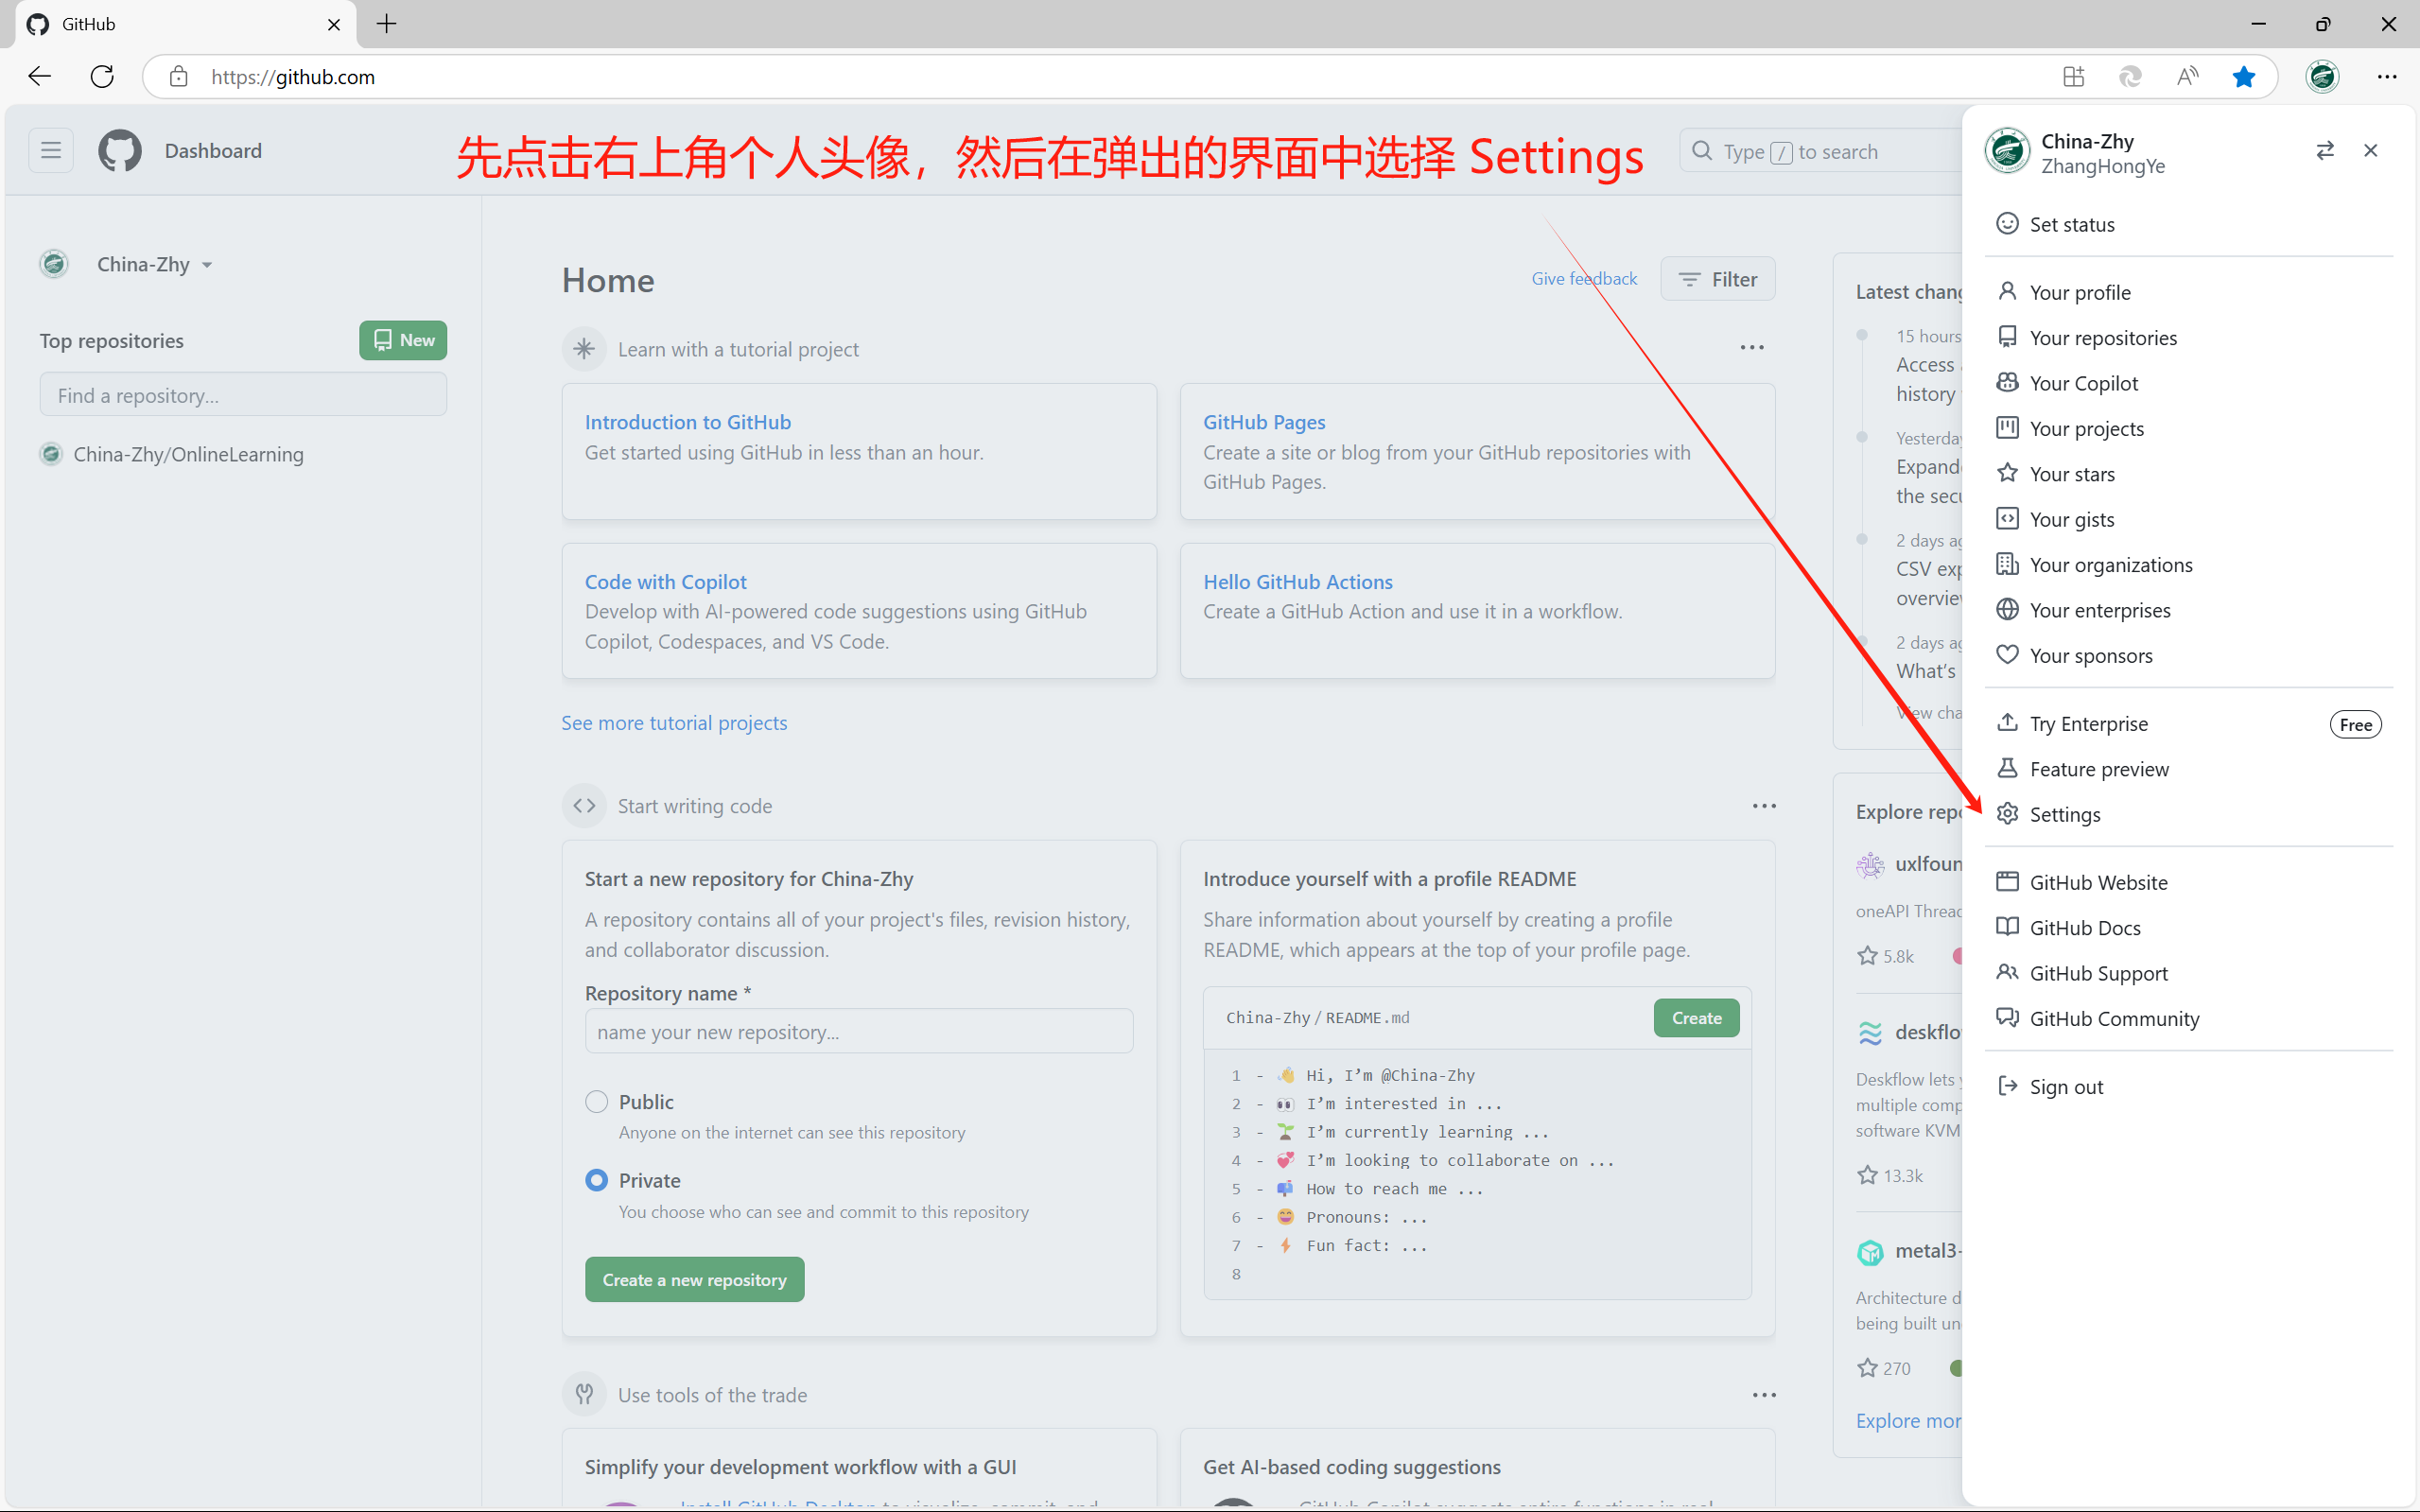Open Feature preview menu item
Screen dimensions: 2420x1512
[2189, 769]
